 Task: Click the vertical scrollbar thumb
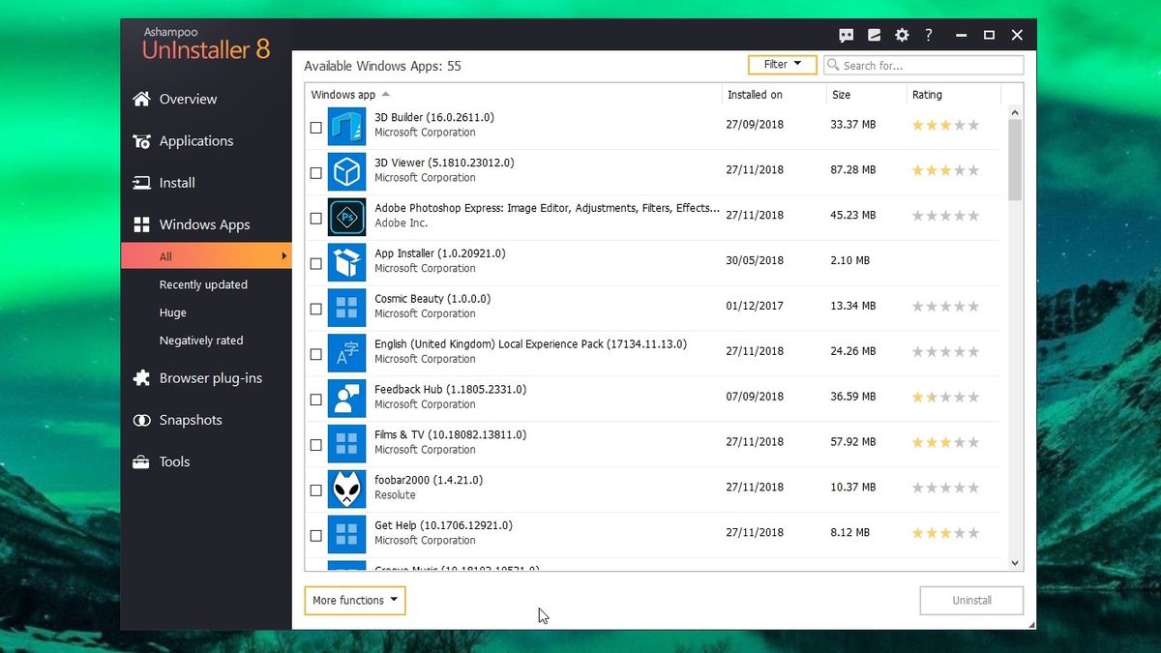[x=1015, y=161]
